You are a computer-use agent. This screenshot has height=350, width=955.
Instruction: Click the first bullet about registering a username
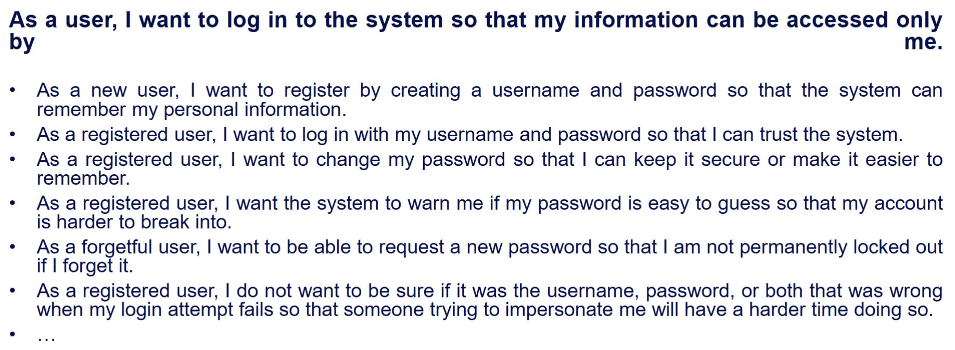(x=489, y=100)
